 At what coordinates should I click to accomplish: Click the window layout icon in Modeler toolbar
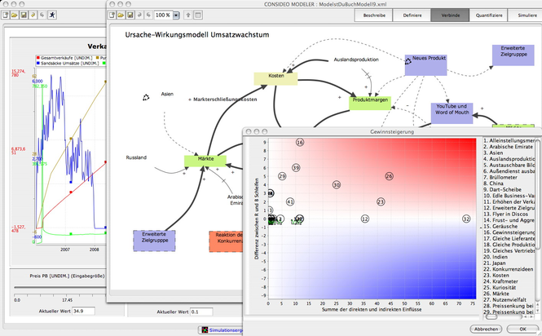[x=198, y=15]
